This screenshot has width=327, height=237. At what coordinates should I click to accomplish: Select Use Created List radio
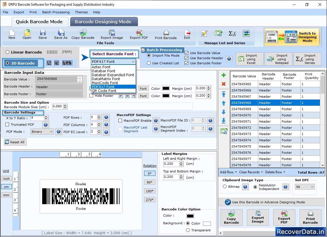(x=149, y=63)
